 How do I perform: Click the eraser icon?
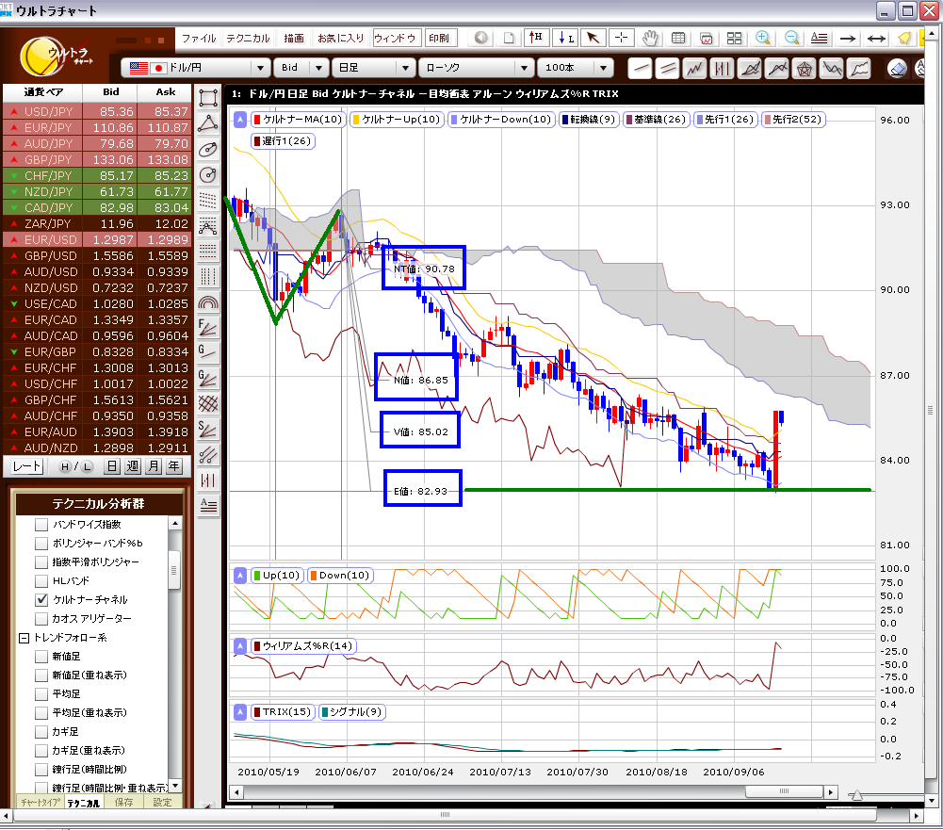(898, 68)
